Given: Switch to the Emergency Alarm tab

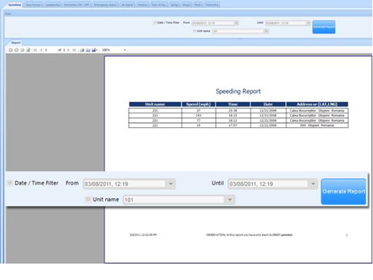Looking at the screenshot, I should (105, 4).
